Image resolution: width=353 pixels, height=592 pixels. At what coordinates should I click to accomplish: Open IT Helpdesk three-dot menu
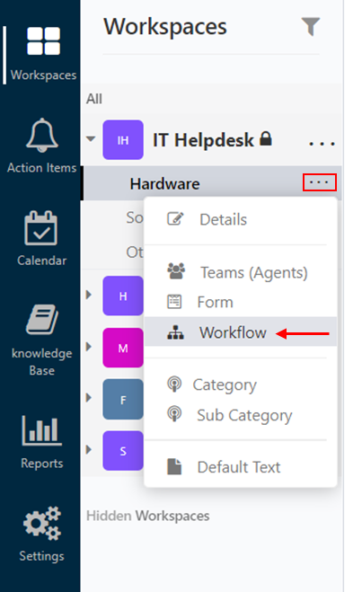[322, 144]
